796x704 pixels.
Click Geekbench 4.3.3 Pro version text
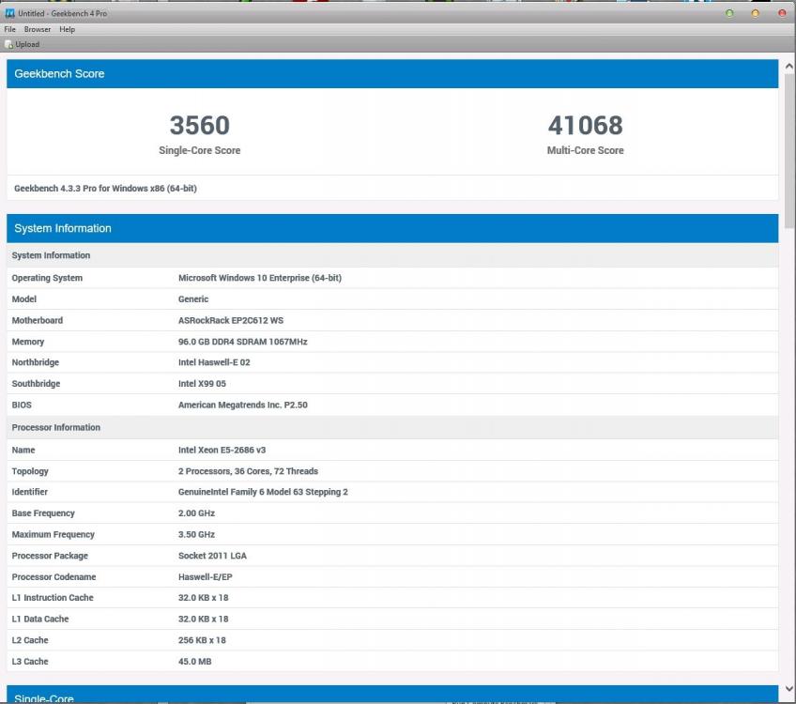(105, 189)
